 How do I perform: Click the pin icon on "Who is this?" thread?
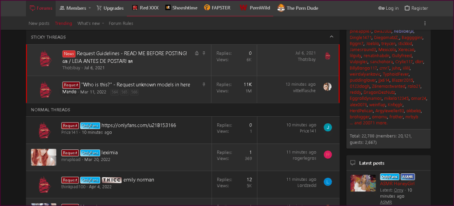[204, 84]
